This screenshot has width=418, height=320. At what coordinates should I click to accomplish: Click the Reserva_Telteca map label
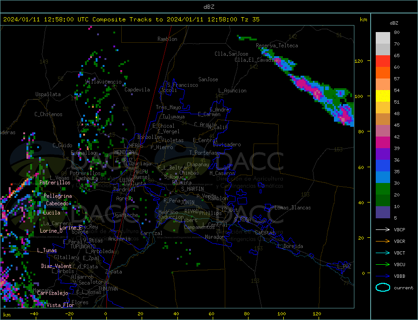click(x=277, y=46)
